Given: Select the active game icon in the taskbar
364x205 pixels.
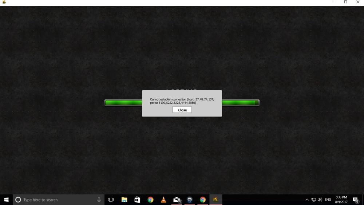Looking at the screenshot, I should (216, 200).
